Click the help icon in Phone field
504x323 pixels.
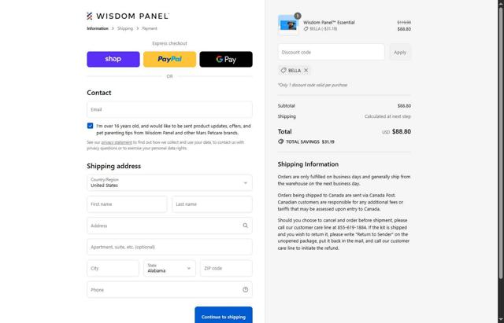246,290
